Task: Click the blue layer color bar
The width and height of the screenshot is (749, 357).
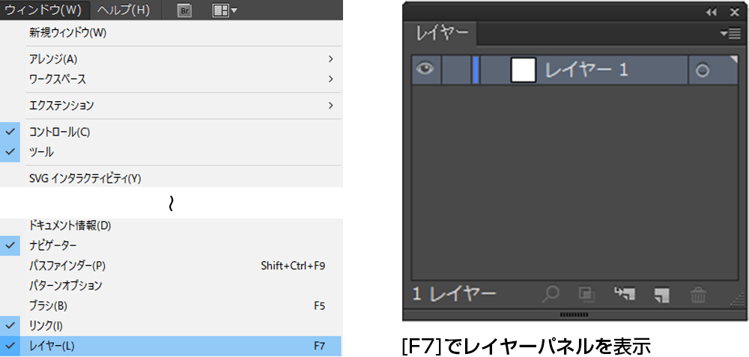Action: point(476,70)
